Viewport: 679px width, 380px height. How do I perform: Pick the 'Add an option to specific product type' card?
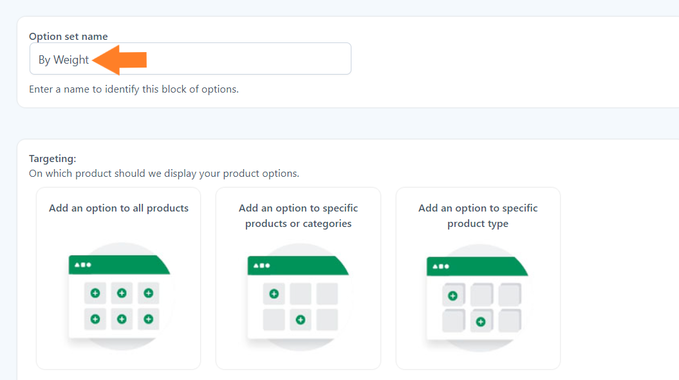(x=478, y=278)
